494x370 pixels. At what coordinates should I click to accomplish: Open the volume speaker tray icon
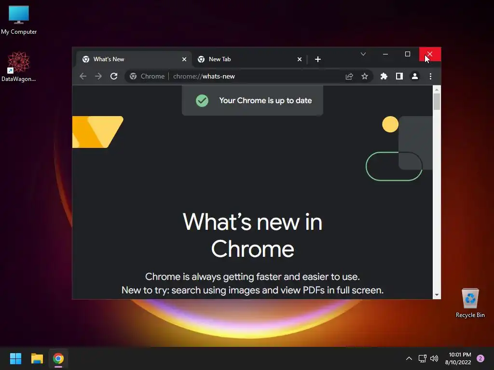tap(434, 358)
